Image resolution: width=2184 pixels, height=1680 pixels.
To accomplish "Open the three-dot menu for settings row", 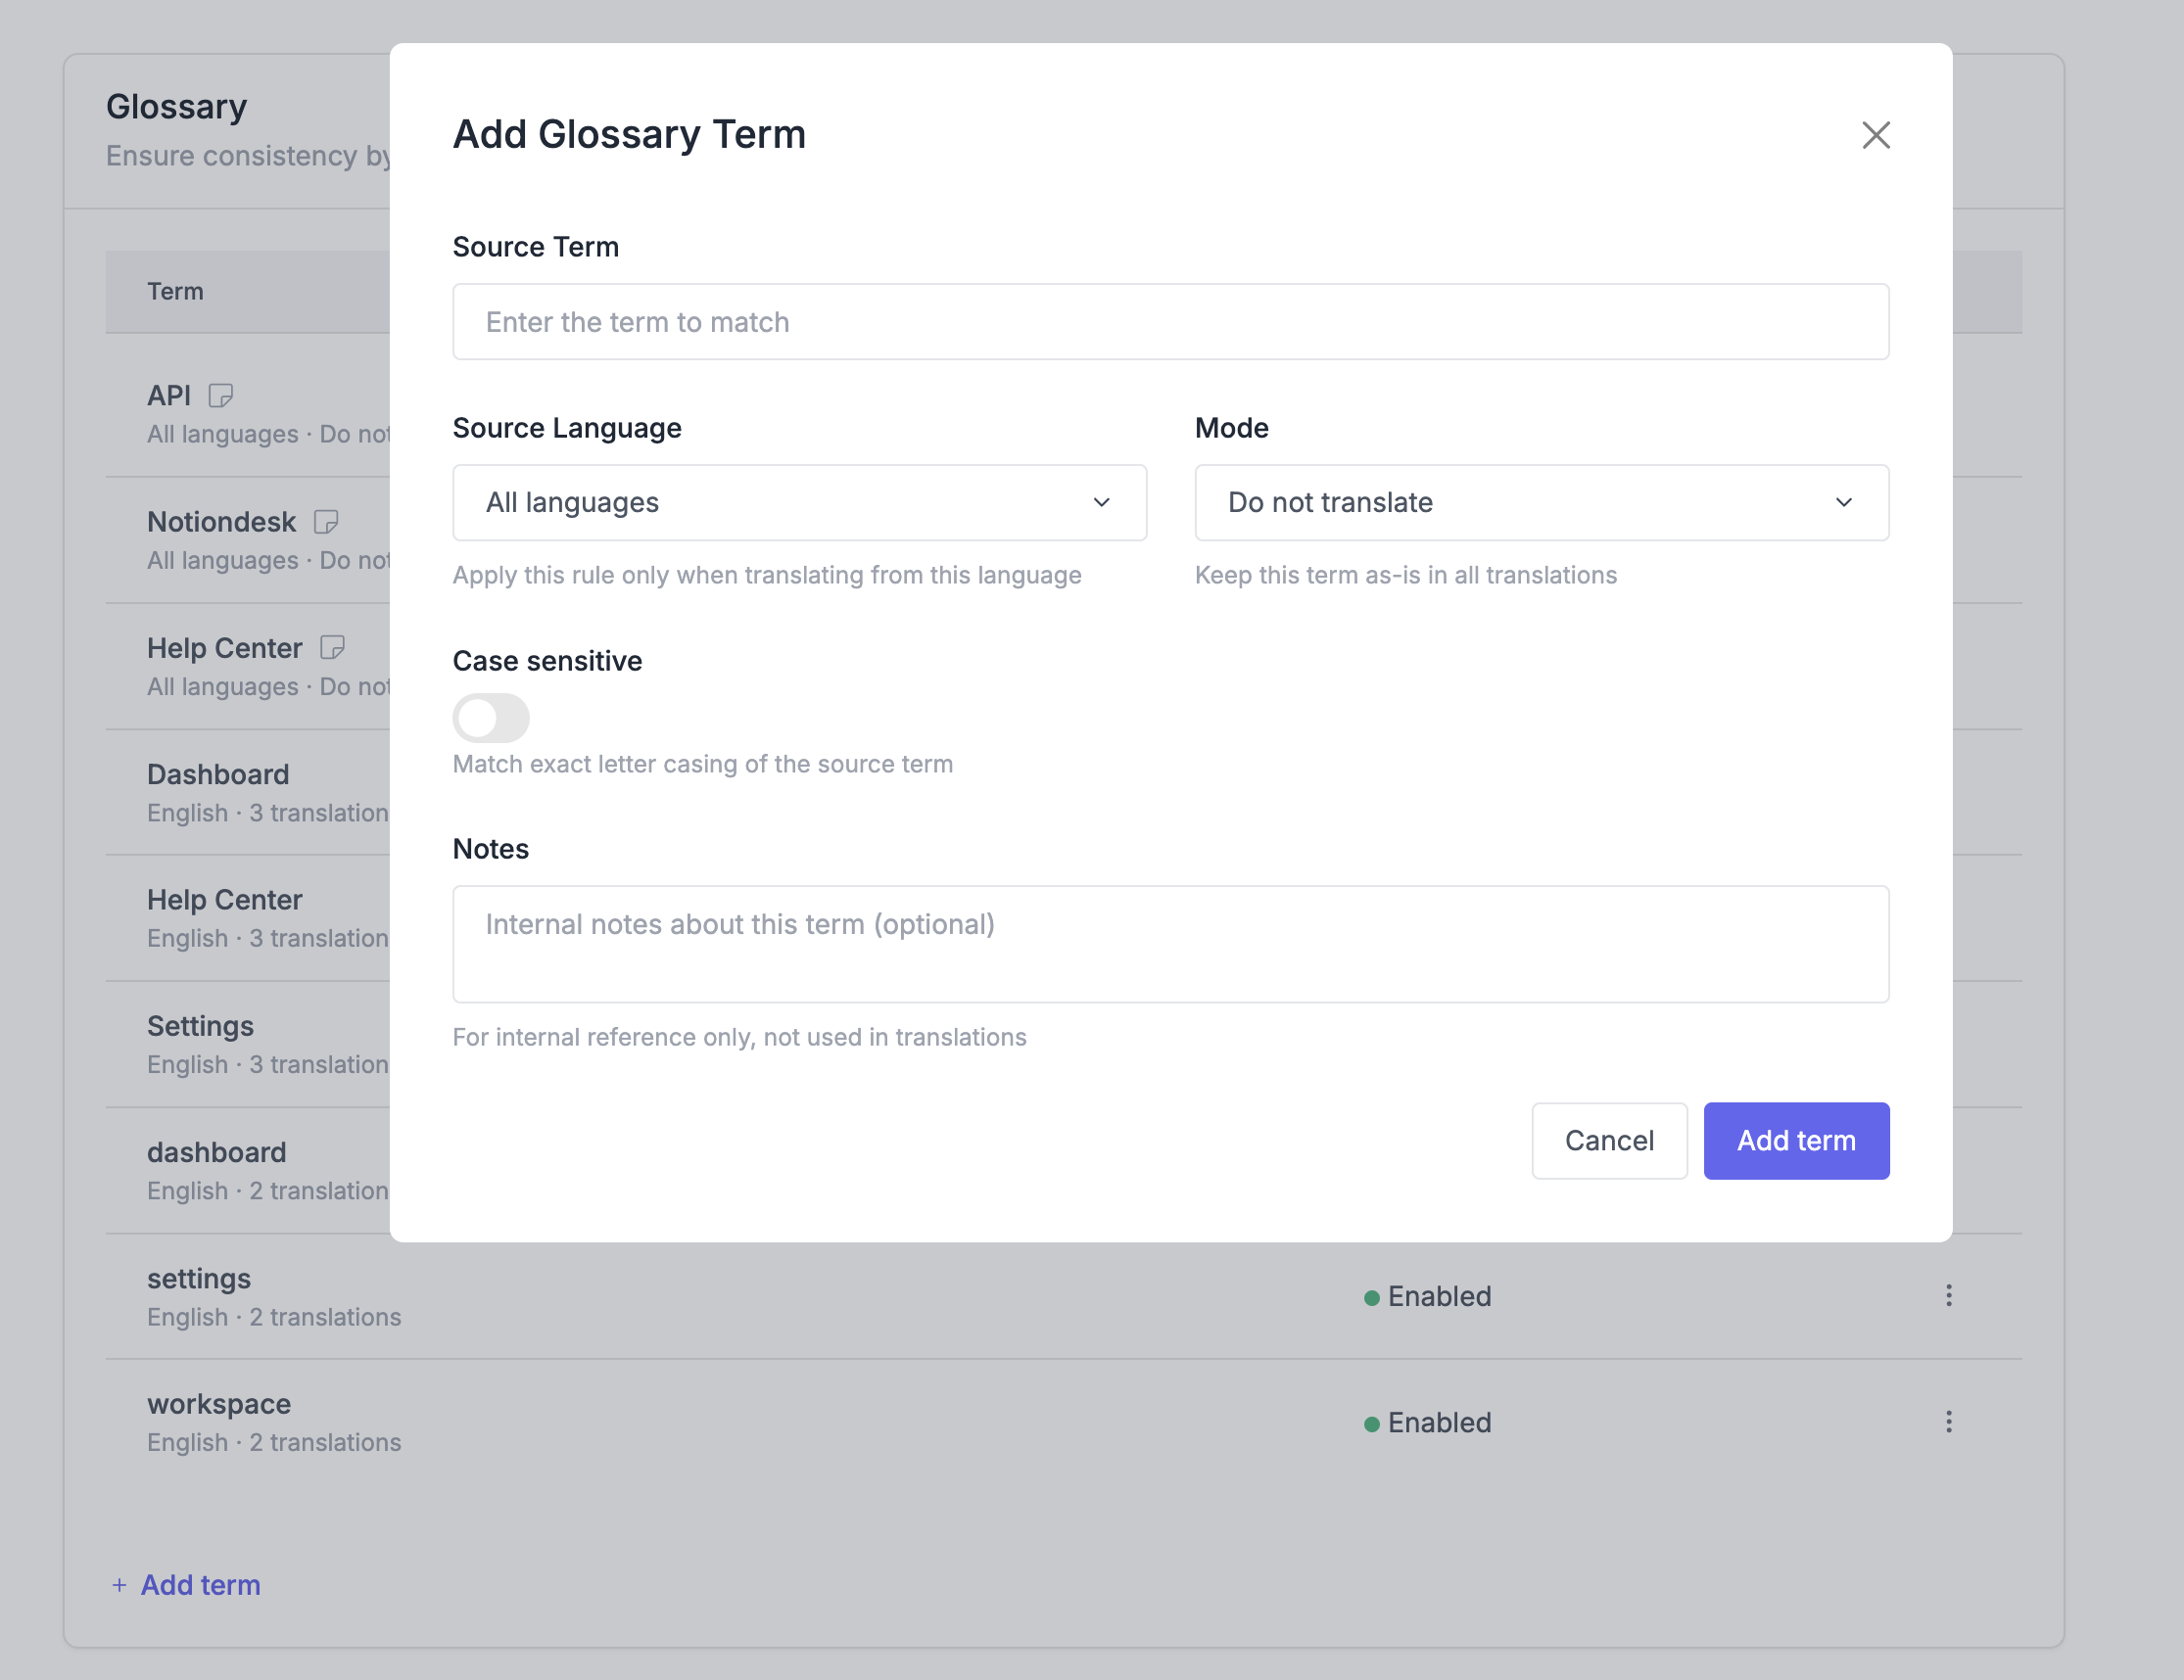I will point(1948,1296).
